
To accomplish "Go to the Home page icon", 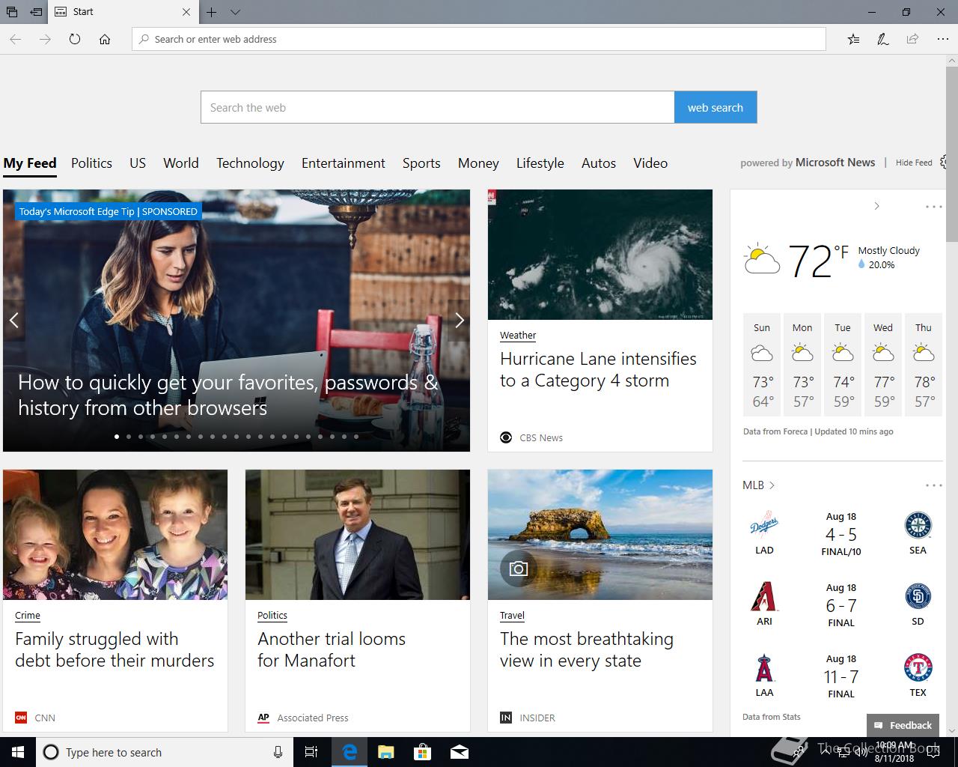I will [105, 39].
